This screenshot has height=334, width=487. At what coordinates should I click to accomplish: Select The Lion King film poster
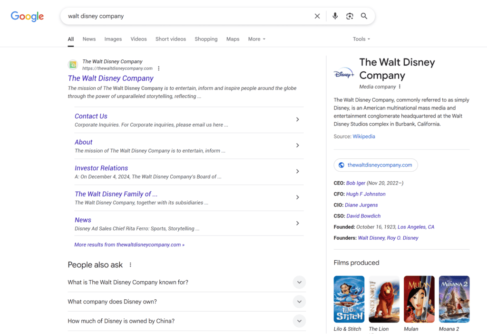point(384,299)
